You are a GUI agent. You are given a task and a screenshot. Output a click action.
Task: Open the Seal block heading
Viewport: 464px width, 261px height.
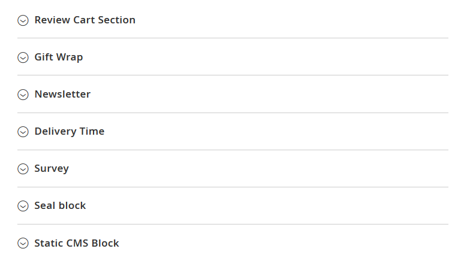pyautogui.click(x=60, y=205)
